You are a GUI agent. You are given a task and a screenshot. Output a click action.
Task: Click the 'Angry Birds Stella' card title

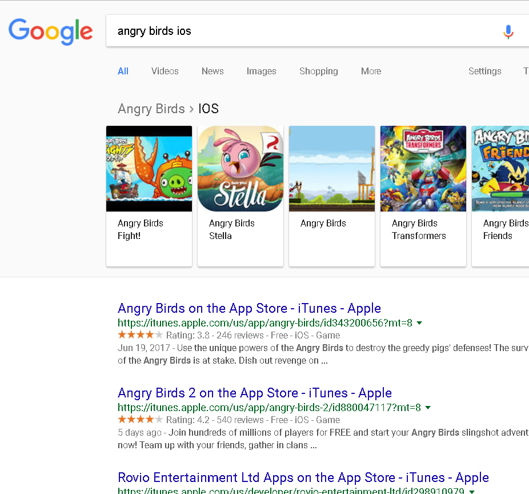232,229
